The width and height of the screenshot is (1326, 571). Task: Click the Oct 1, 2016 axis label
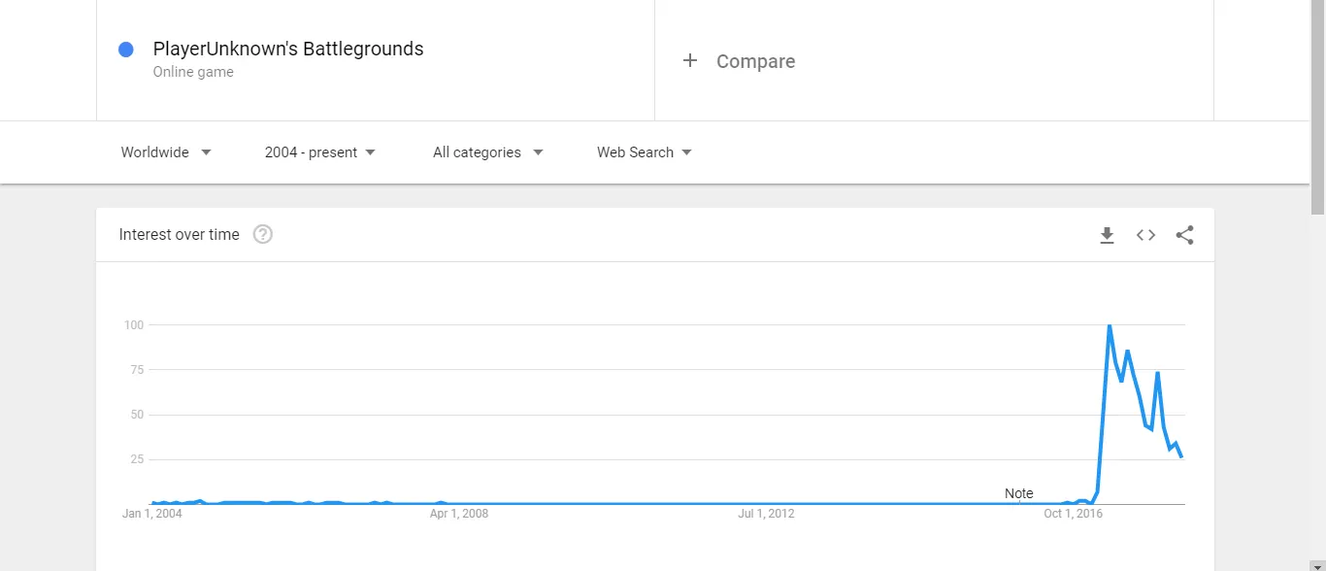pos(1074,514)
